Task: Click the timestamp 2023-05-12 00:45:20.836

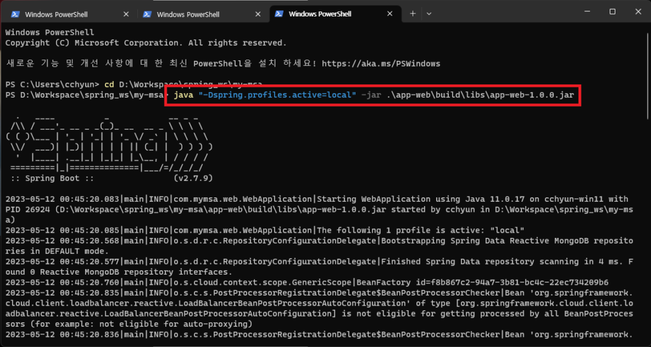Action: pos(62,334)
